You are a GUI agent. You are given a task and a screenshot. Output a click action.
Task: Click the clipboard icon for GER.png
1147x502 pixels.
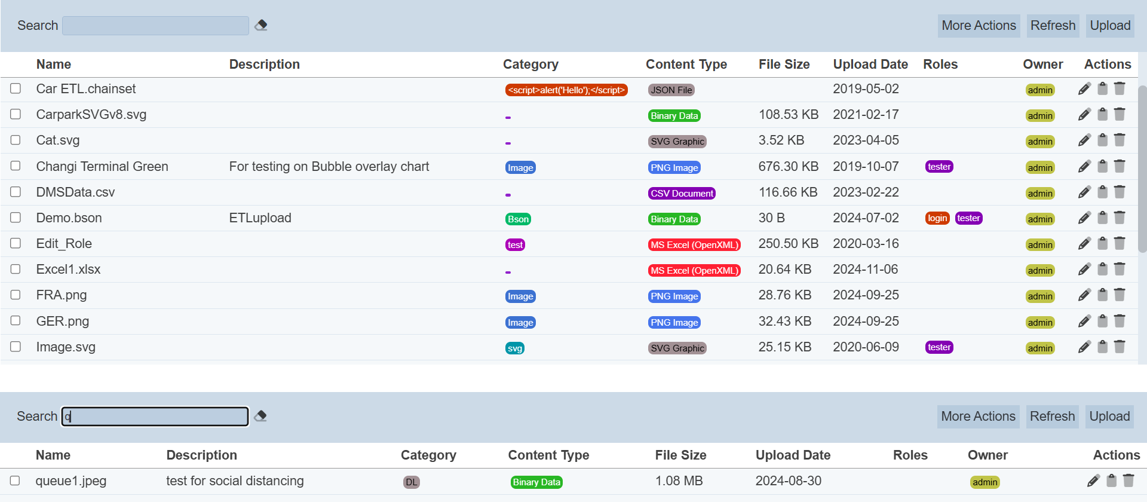(1102, 322)
